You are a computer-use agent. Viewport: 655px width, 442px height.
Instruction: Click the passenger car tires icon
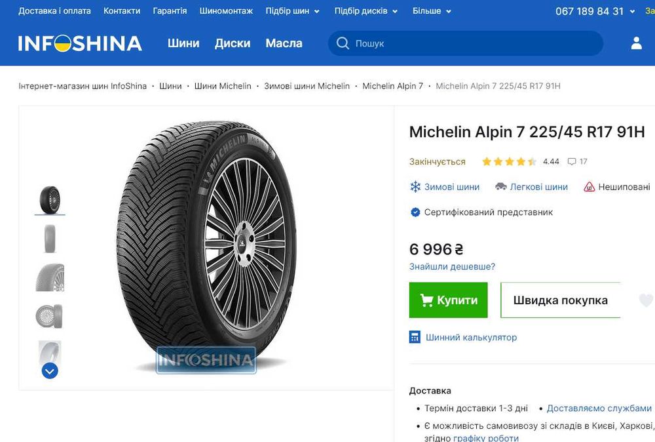pyautogui.click(x=501, y=187)
